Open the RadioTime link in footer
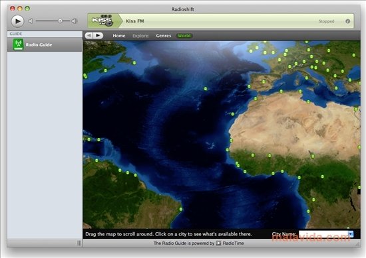366x258 pixels. coord(233,243)
